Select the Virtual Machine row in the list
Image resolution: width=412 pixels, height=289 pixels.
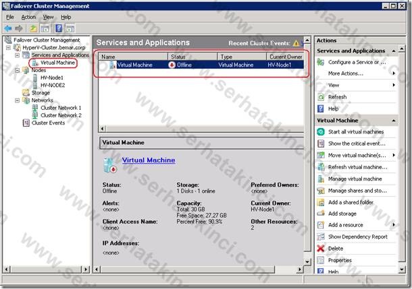point(201,65)
